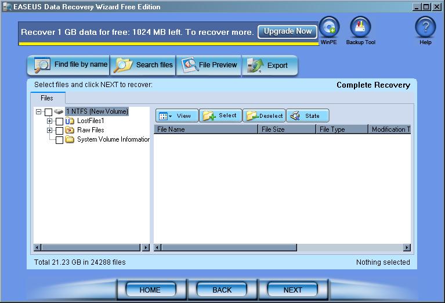Click the Raw Files folder icon
Image resolution: width=445 pixels, height=303 pixels.
pos(70,131)
